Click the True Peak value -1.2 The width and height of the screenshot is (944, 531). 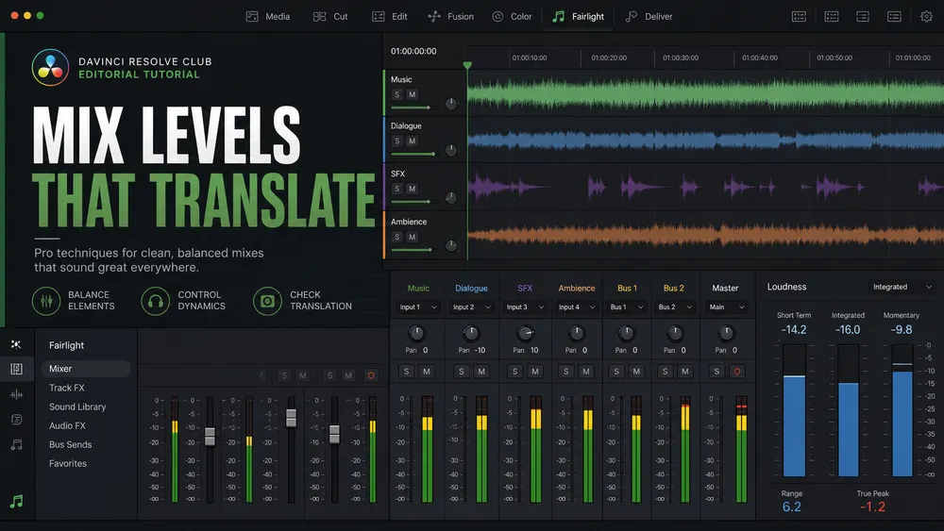click(872, 506)
